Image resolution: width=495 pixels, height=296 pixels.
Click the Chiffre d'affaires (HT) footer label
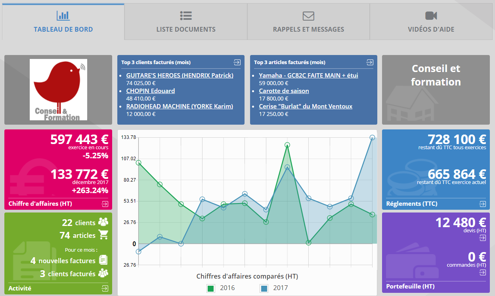pos(40,204)
